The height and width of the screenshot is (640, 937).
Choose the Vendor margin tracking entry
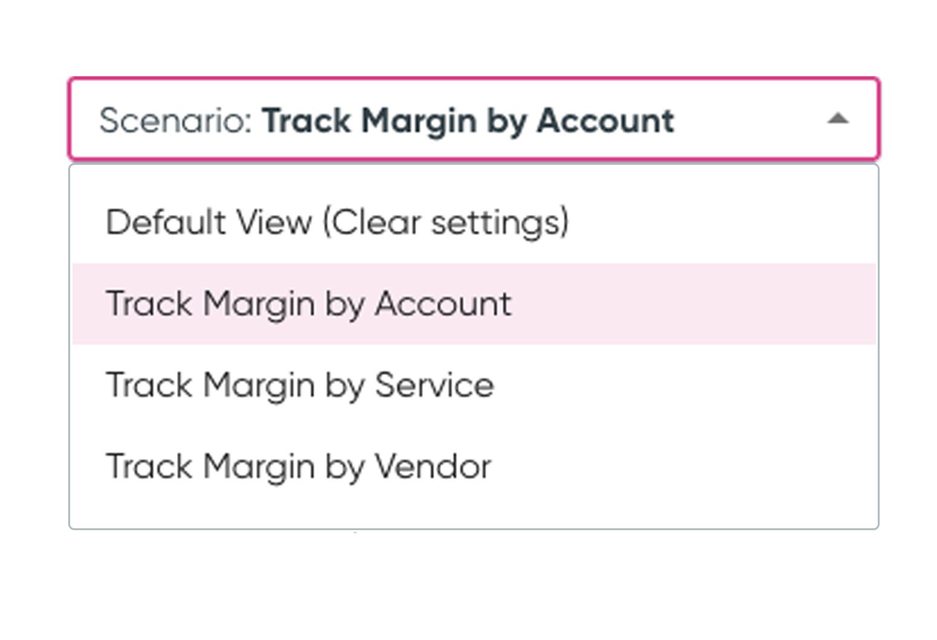click(298, 467)
